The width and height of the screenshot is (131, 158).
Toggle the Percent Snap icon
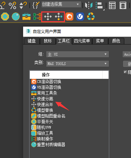12,5
